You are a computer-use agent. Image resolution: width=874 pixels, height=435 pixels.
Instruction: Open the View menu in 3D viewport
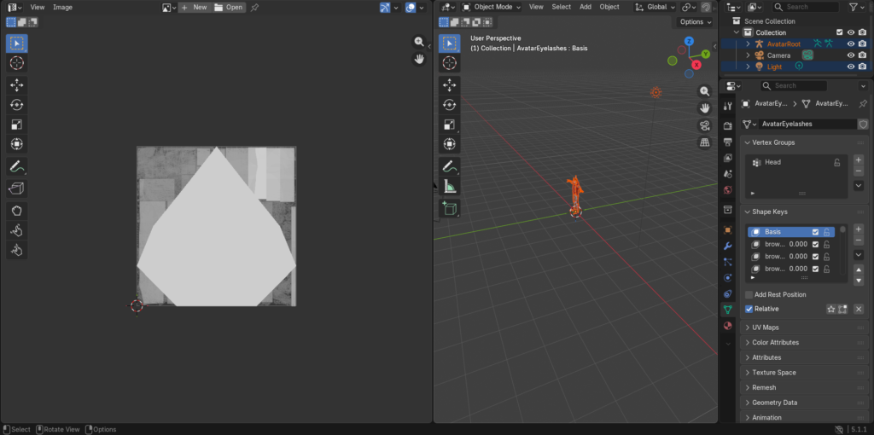click(536, 7)
